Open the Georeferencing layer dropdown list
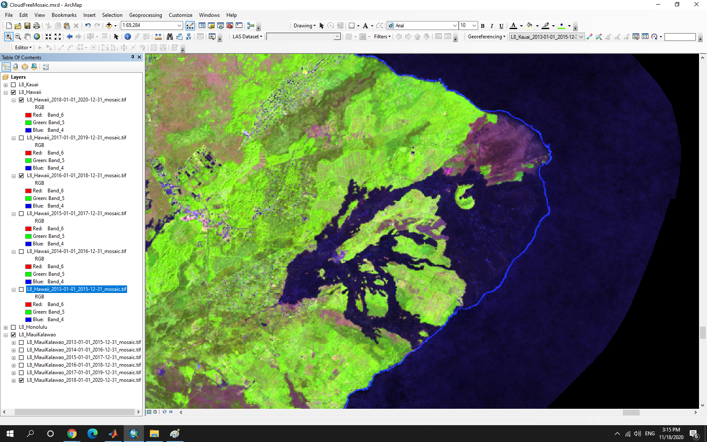The image size is (707, 442). [x=581, y=37]
